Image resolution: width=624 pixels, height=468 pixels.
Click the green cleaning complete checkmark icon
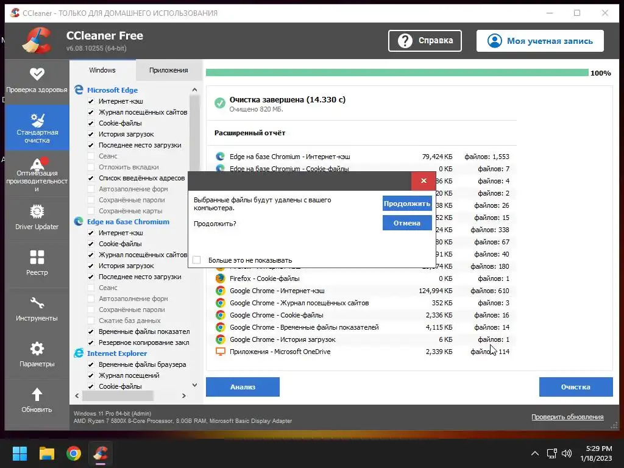tap(219, 103)
